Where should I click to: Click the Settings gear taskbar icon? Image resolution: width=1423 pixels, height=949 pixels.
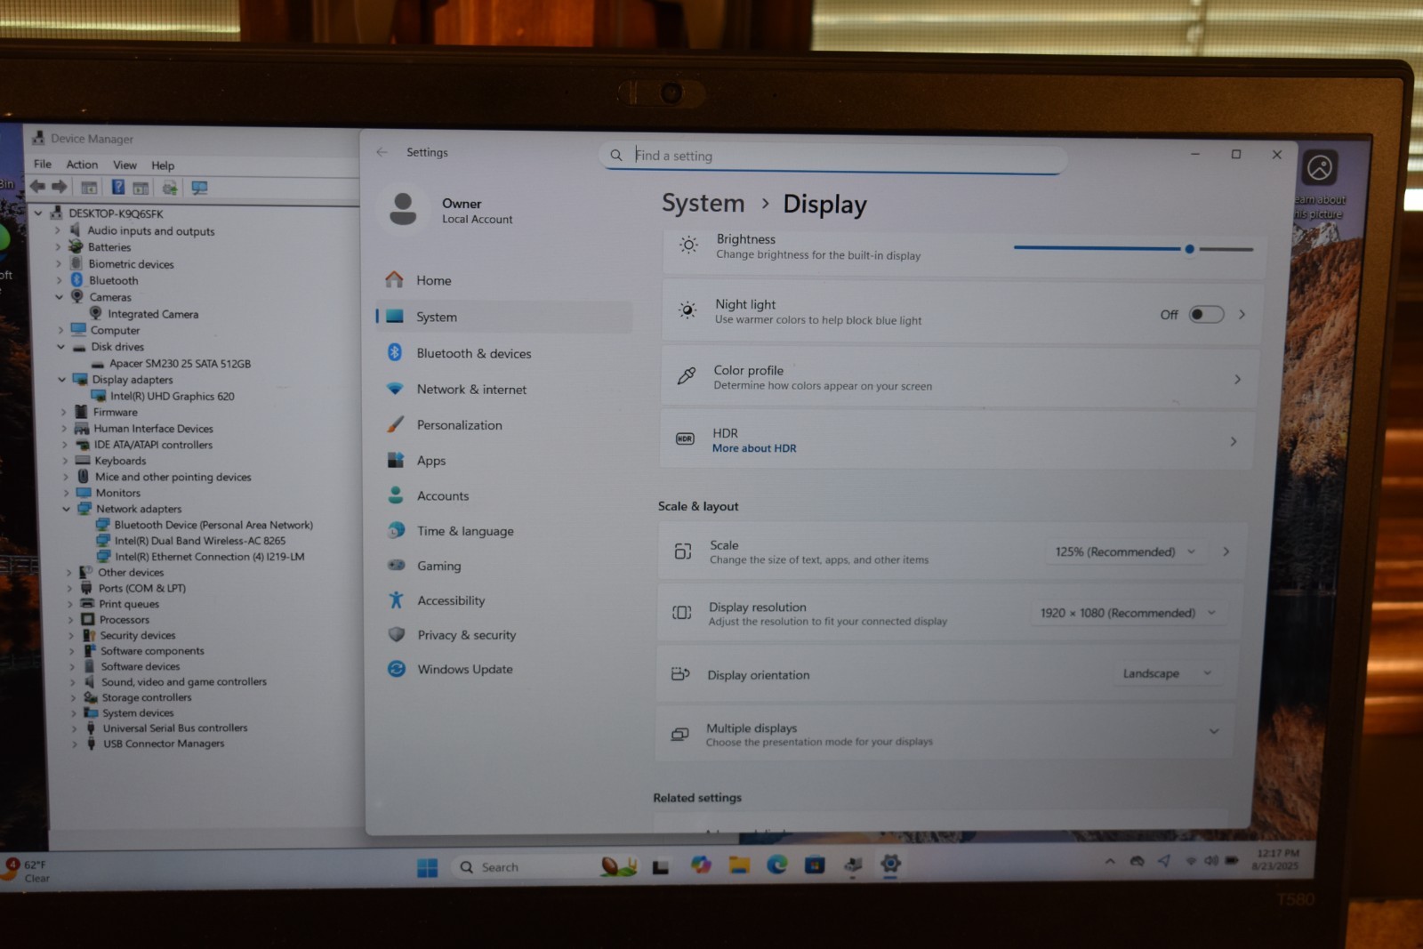point(890,863)
